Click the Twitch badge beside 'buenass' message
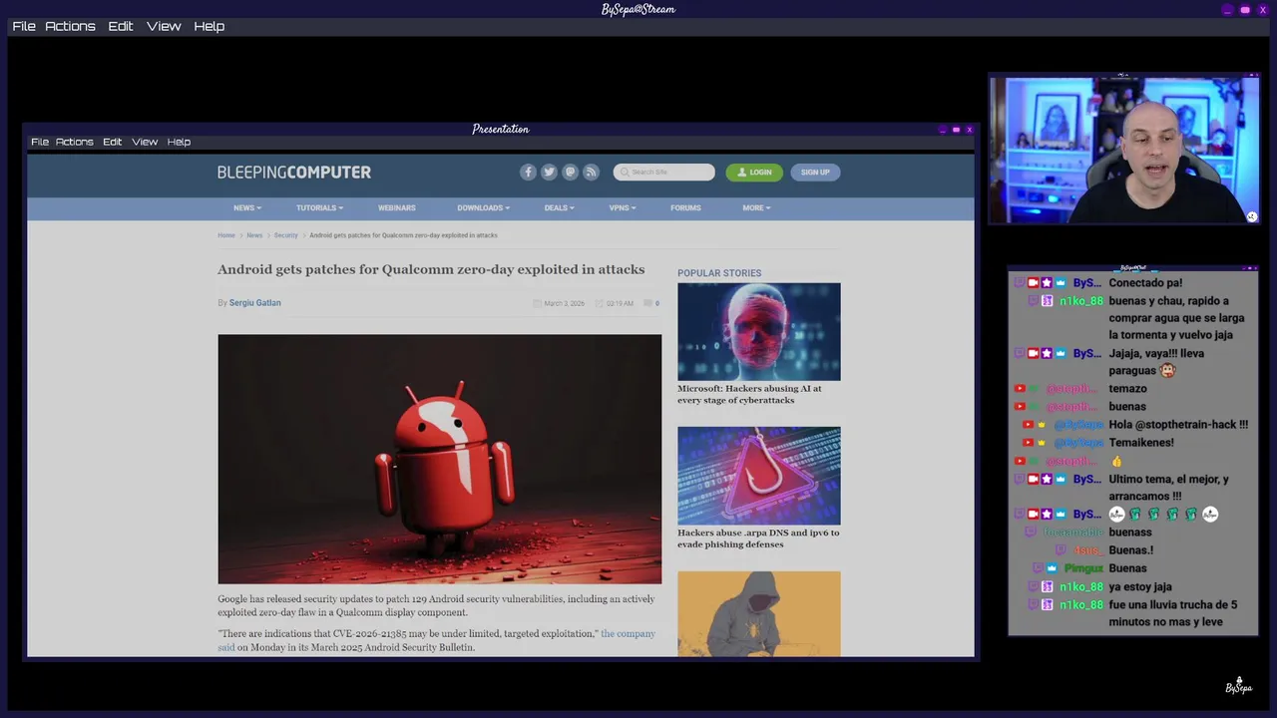This screenshot has width=1277, height=718. click(x=1032, y=532)
